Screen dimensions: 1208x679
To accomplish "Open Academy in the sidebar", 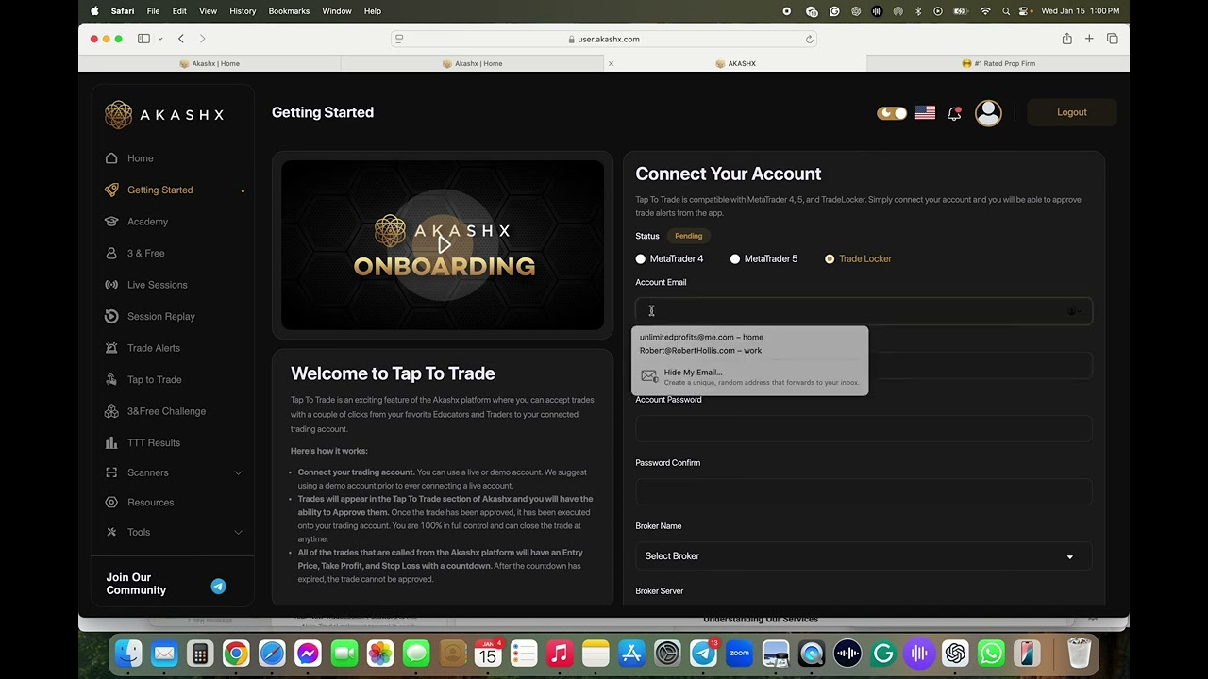I will 147,222.
